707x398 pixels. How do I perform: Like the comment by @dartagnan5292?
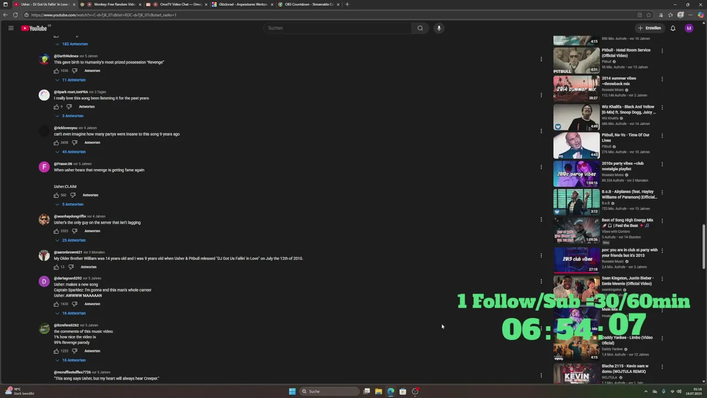(56, 304)
